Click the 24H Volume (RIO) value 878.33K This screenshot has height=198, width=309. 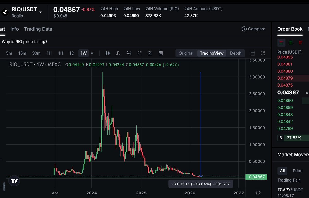pos(153,16)
